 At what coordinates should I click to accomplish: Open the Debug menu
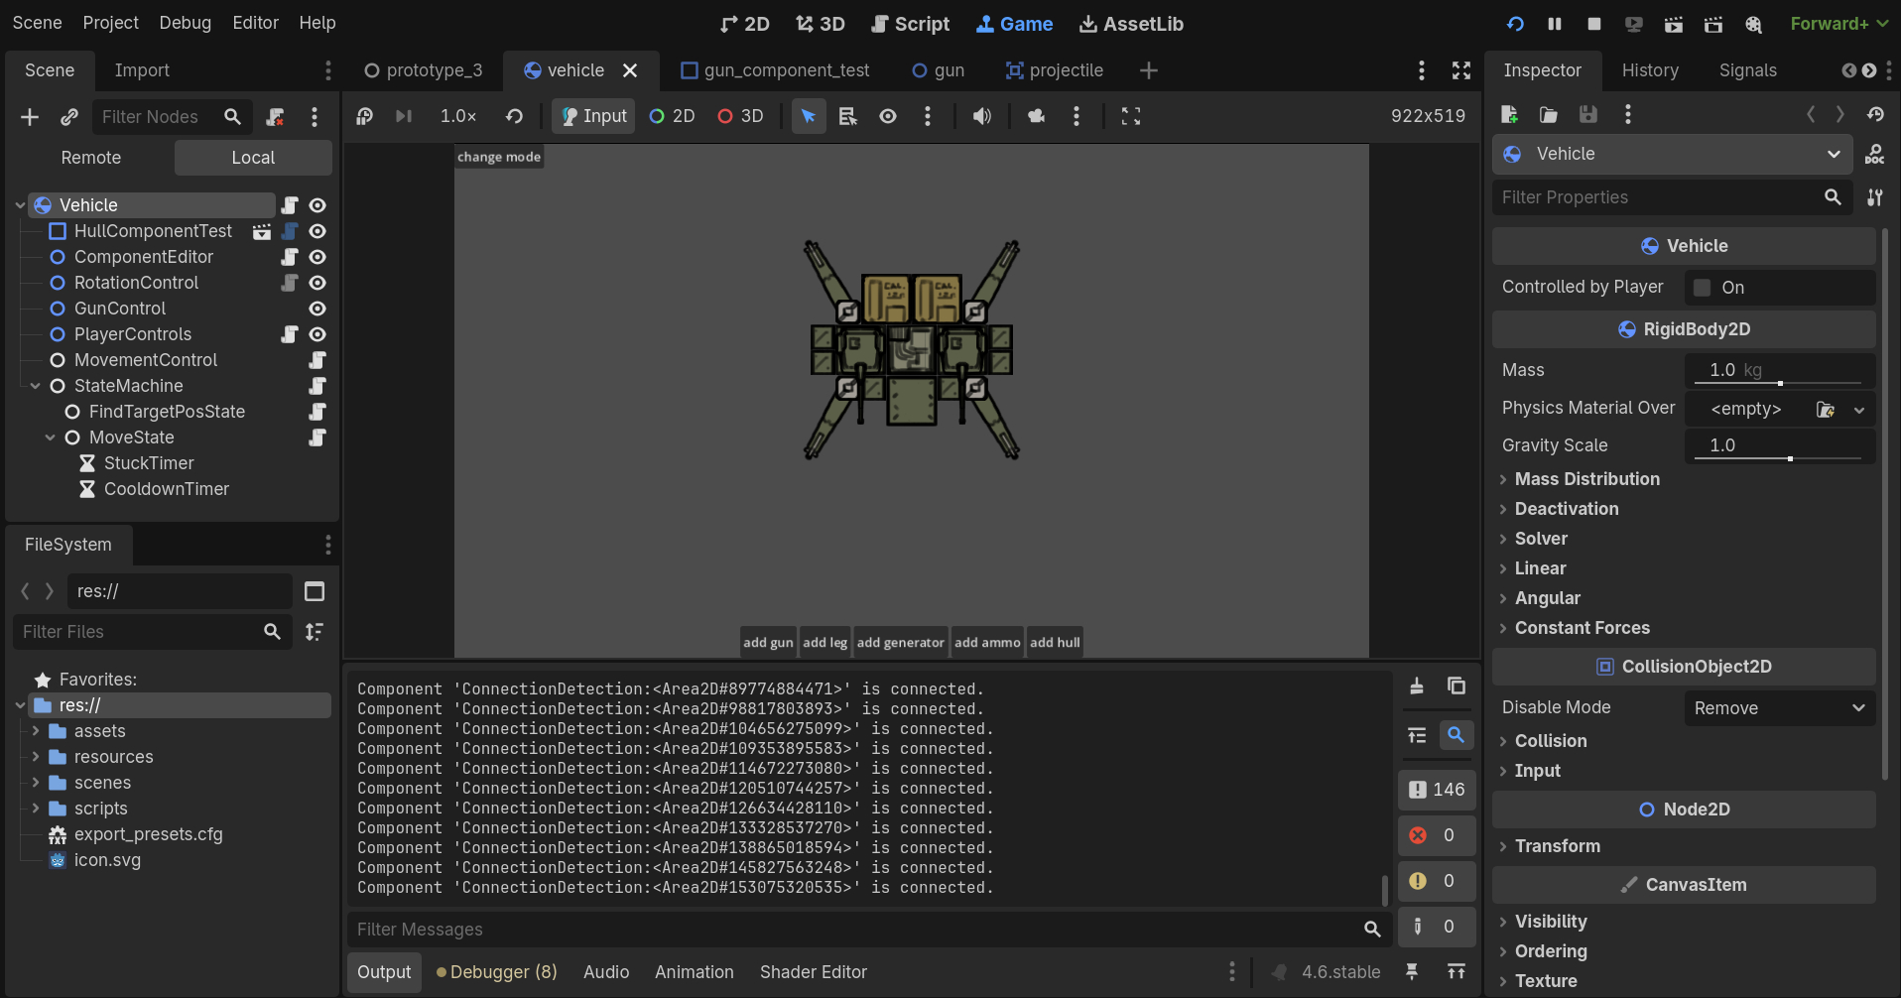coord(186,23)
